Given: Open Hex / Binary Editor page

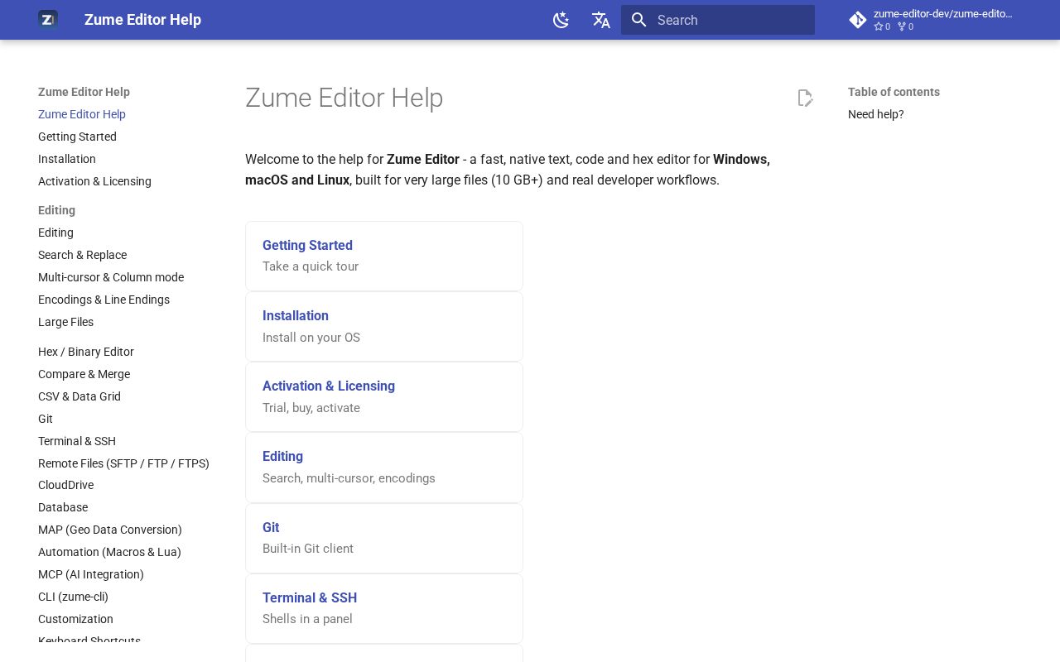Looking at the screenshot, I should pos(86,352).
